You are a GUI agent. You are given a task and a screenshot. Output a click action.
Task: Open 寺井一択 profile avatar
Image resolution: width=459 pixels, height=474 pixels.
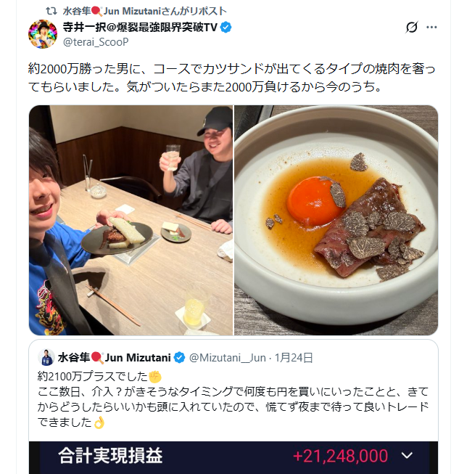(43, 34)
